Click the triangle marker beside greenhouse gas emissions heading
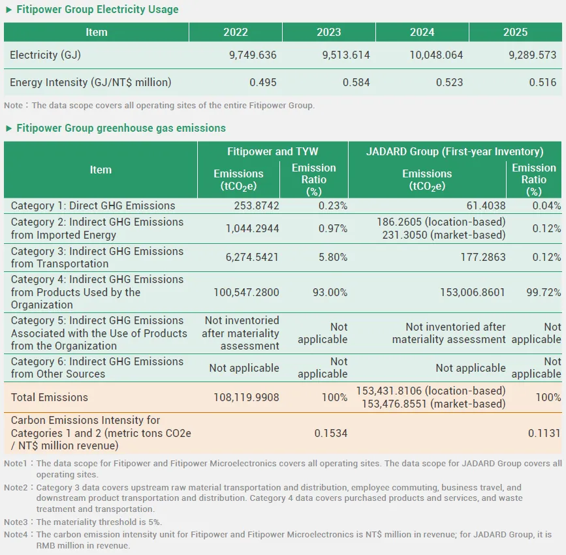The width and height of the screenshot is (566, 555). click(9, 128)
